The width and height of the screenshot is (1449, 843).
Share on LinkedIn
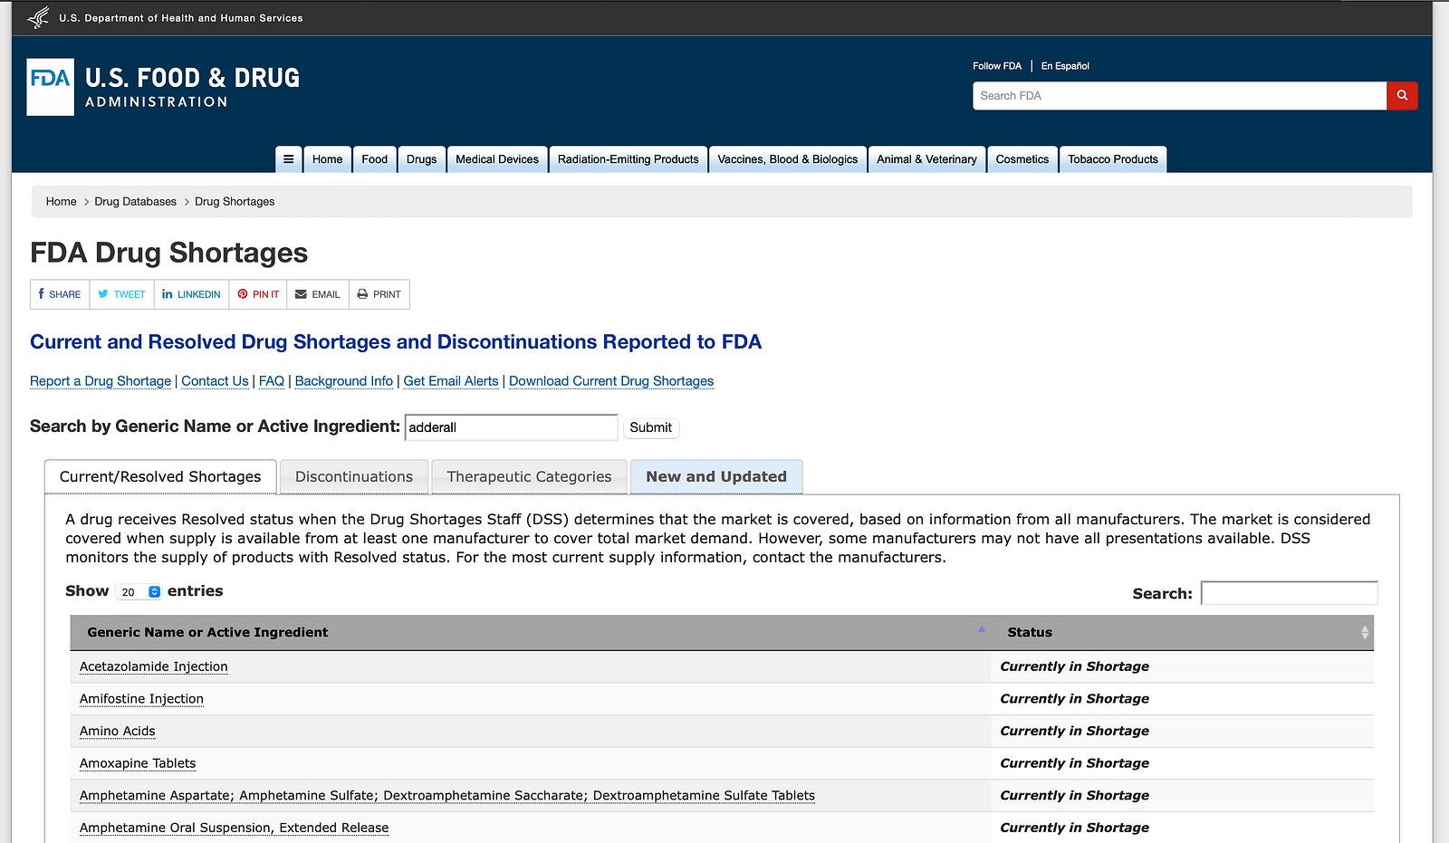point(191,294)
